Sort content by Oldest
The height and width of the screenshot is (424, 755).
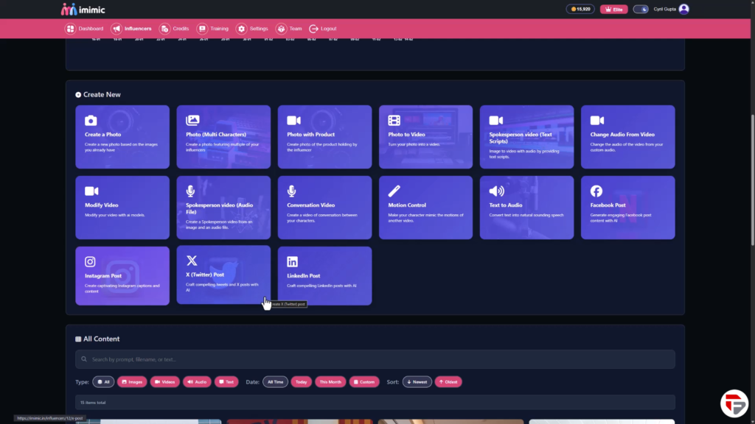coord(448,382)
